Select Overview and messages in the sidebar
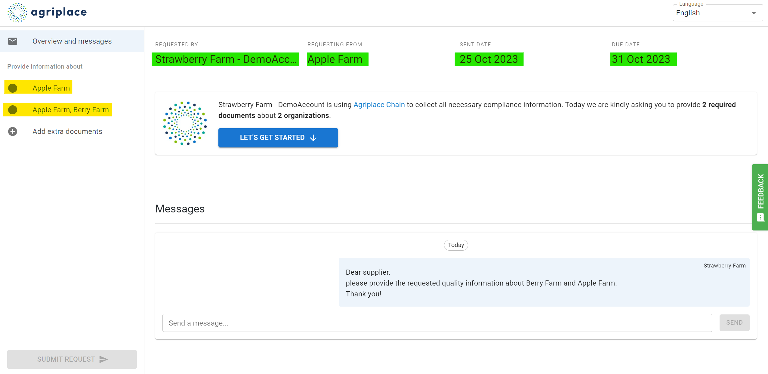 (x=72, y=41)
